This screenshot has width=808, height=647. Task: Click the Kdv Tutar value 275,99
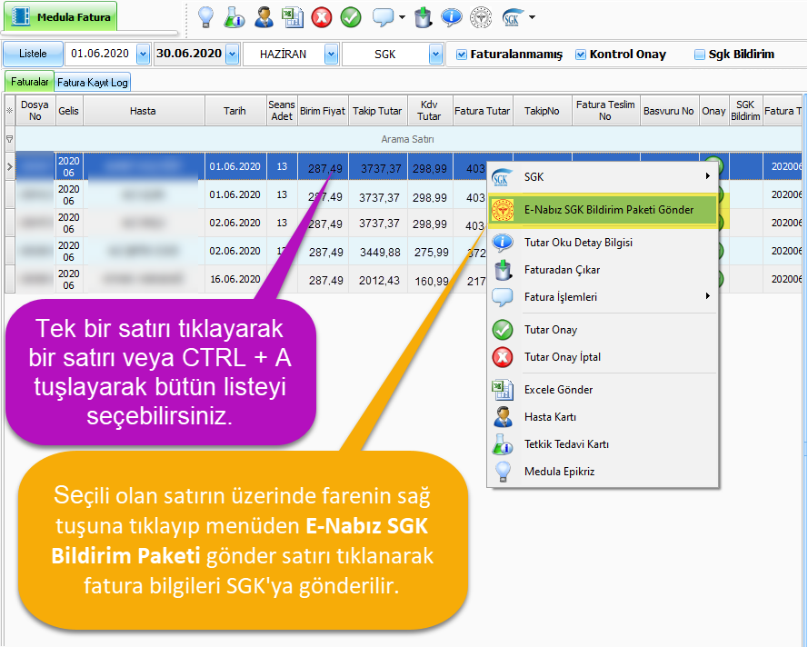(432, 252)
